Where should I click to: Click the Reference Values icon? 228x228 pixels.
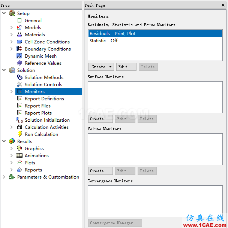click(19, 63)
